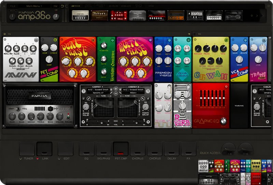Image resolution: width=273 pixels, height=185 pixels.
Task: Click the output knob right of the amp360 logo
Action: coord(56,17)
